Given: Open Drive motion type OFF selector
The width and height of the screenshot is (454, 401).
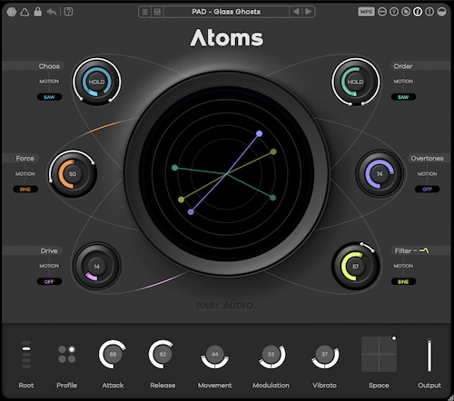Looking at the screenshot, I should [49, 281].
